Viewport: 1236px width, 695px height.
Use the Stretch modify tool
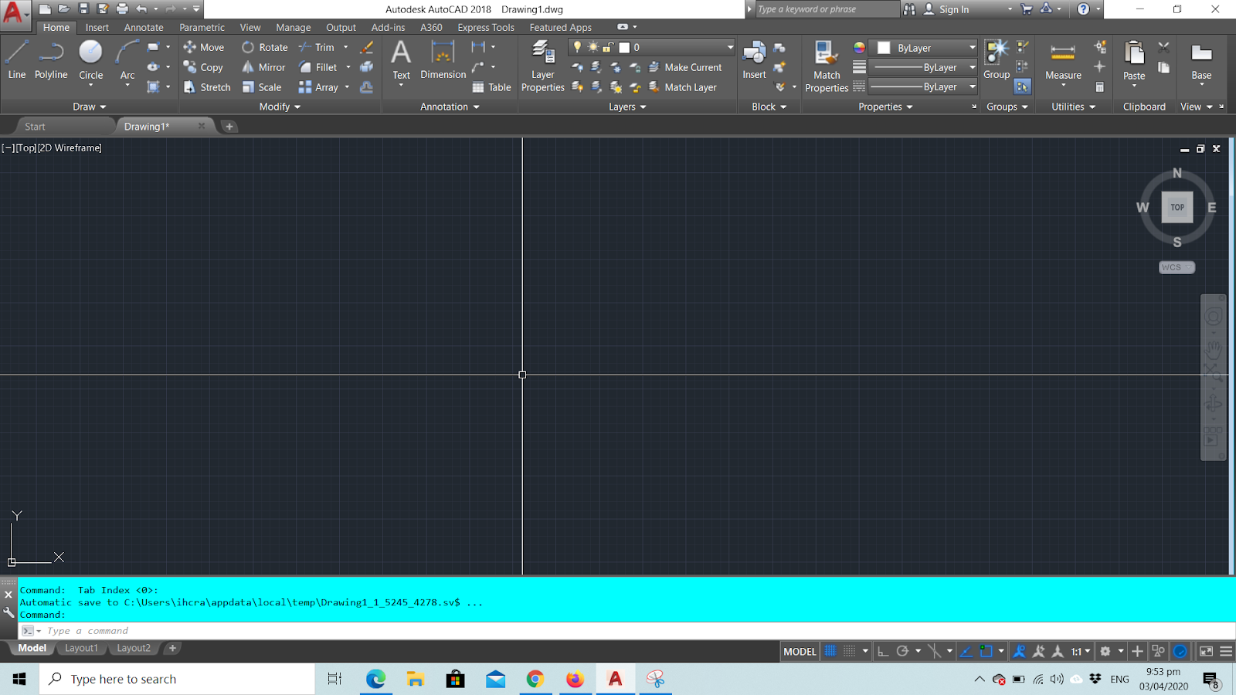pos(207,87)
